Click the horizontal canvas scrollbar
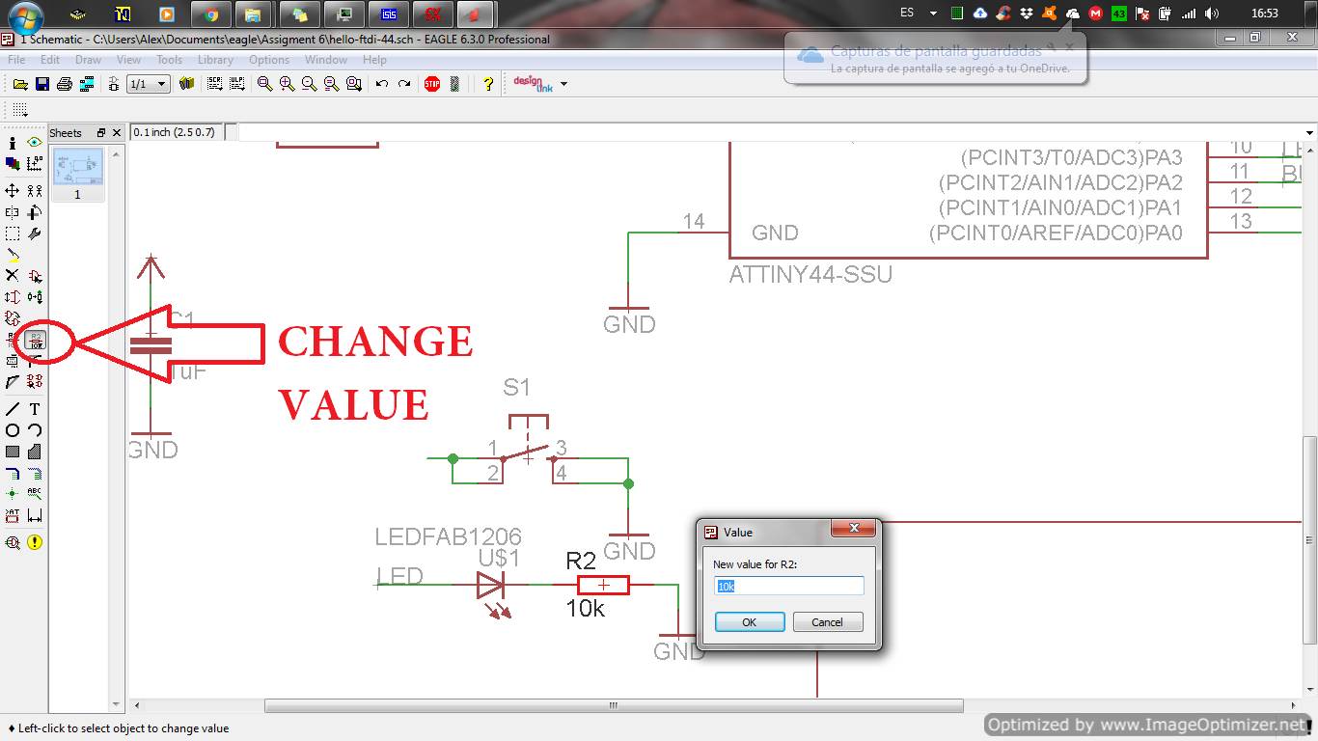The height and width of the screenshot is (741, 1318). (x=614, y=705)
